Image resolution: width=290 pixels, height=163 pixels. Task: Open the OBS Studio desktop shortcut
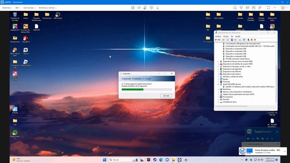[58, 16]
